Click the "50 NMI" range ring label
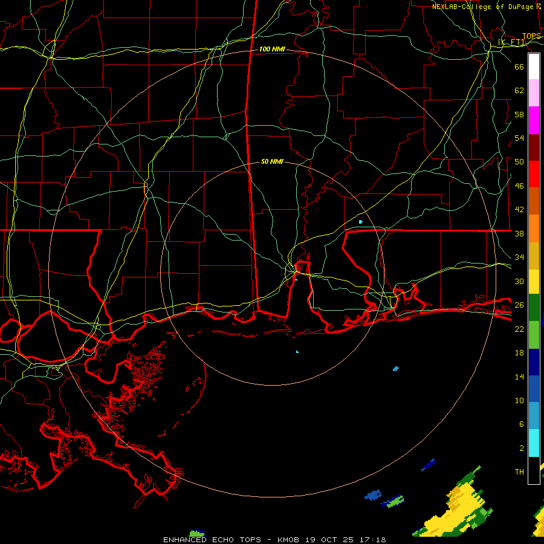544x544 pixels. pyautogui.click(x=272, y=161)
